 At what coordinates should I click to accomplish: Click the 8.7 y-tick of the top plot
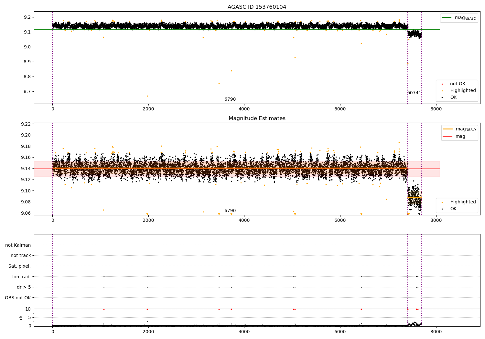coord(27,92)
